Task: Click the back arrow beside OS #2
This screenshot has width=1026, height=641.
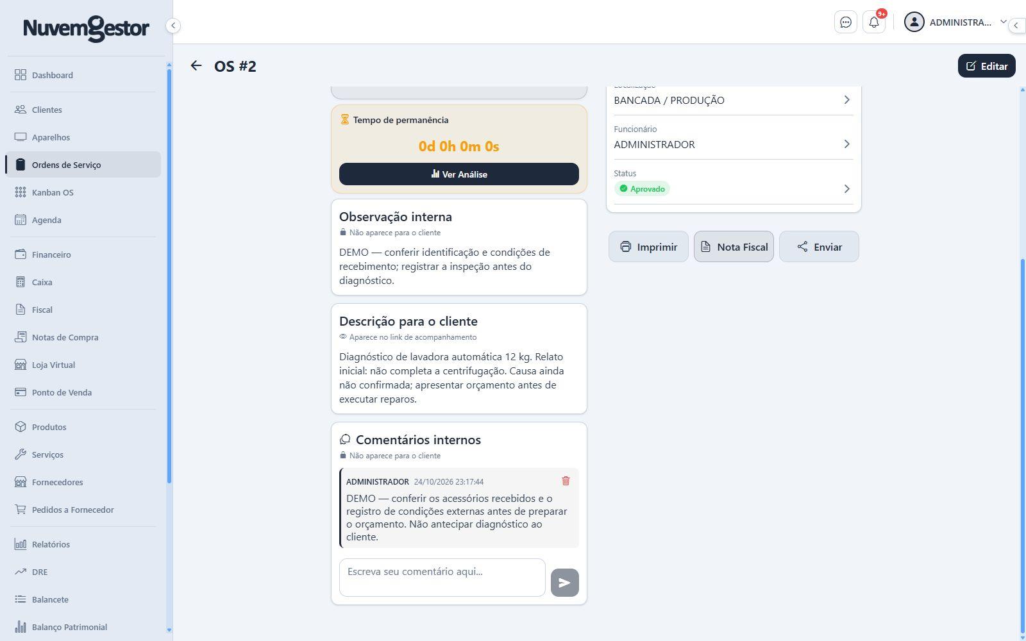Action: 196,65
